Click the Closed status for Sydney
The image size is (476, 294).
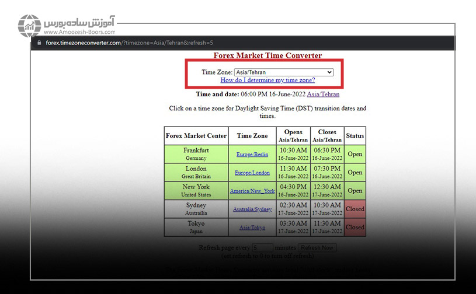tap(355, 209)
